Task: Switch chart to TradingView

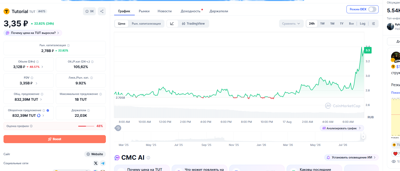Action: 193,24
